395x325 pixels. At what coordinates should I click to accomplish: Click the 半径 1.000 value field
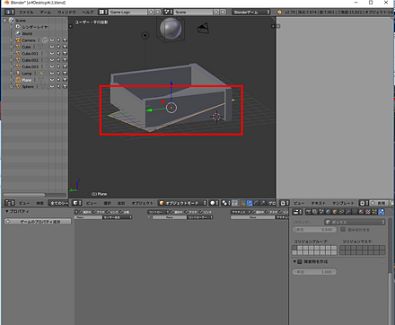click(x=314, y=272)
